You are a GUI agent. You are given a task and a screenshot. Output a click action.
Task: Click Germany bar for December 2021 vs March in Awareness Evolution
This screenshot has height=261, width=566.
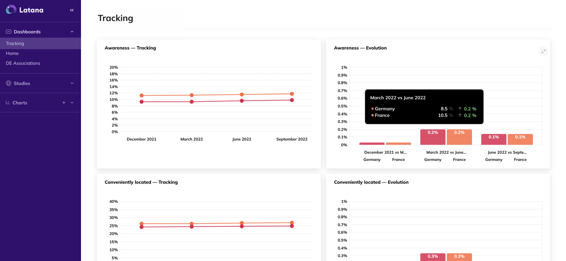(x=372, y=144)
